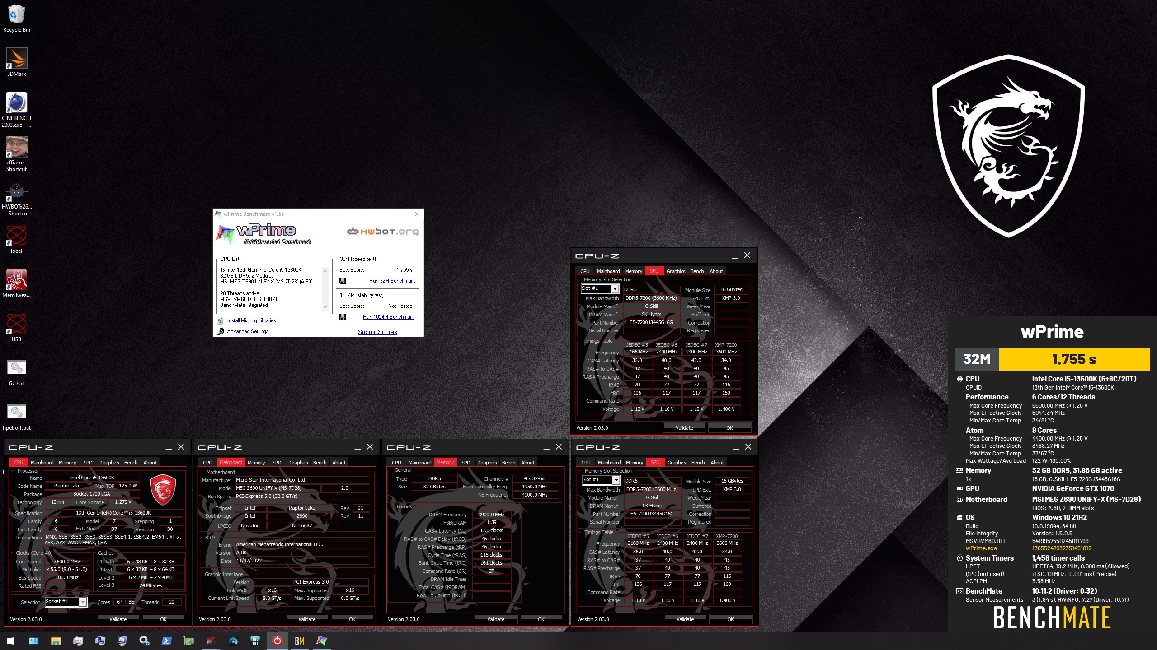Screen dimensions: 1157x650
Task: Click the '3900.0 MHz' DRAM Frequency value
Action: pos(491,515)
